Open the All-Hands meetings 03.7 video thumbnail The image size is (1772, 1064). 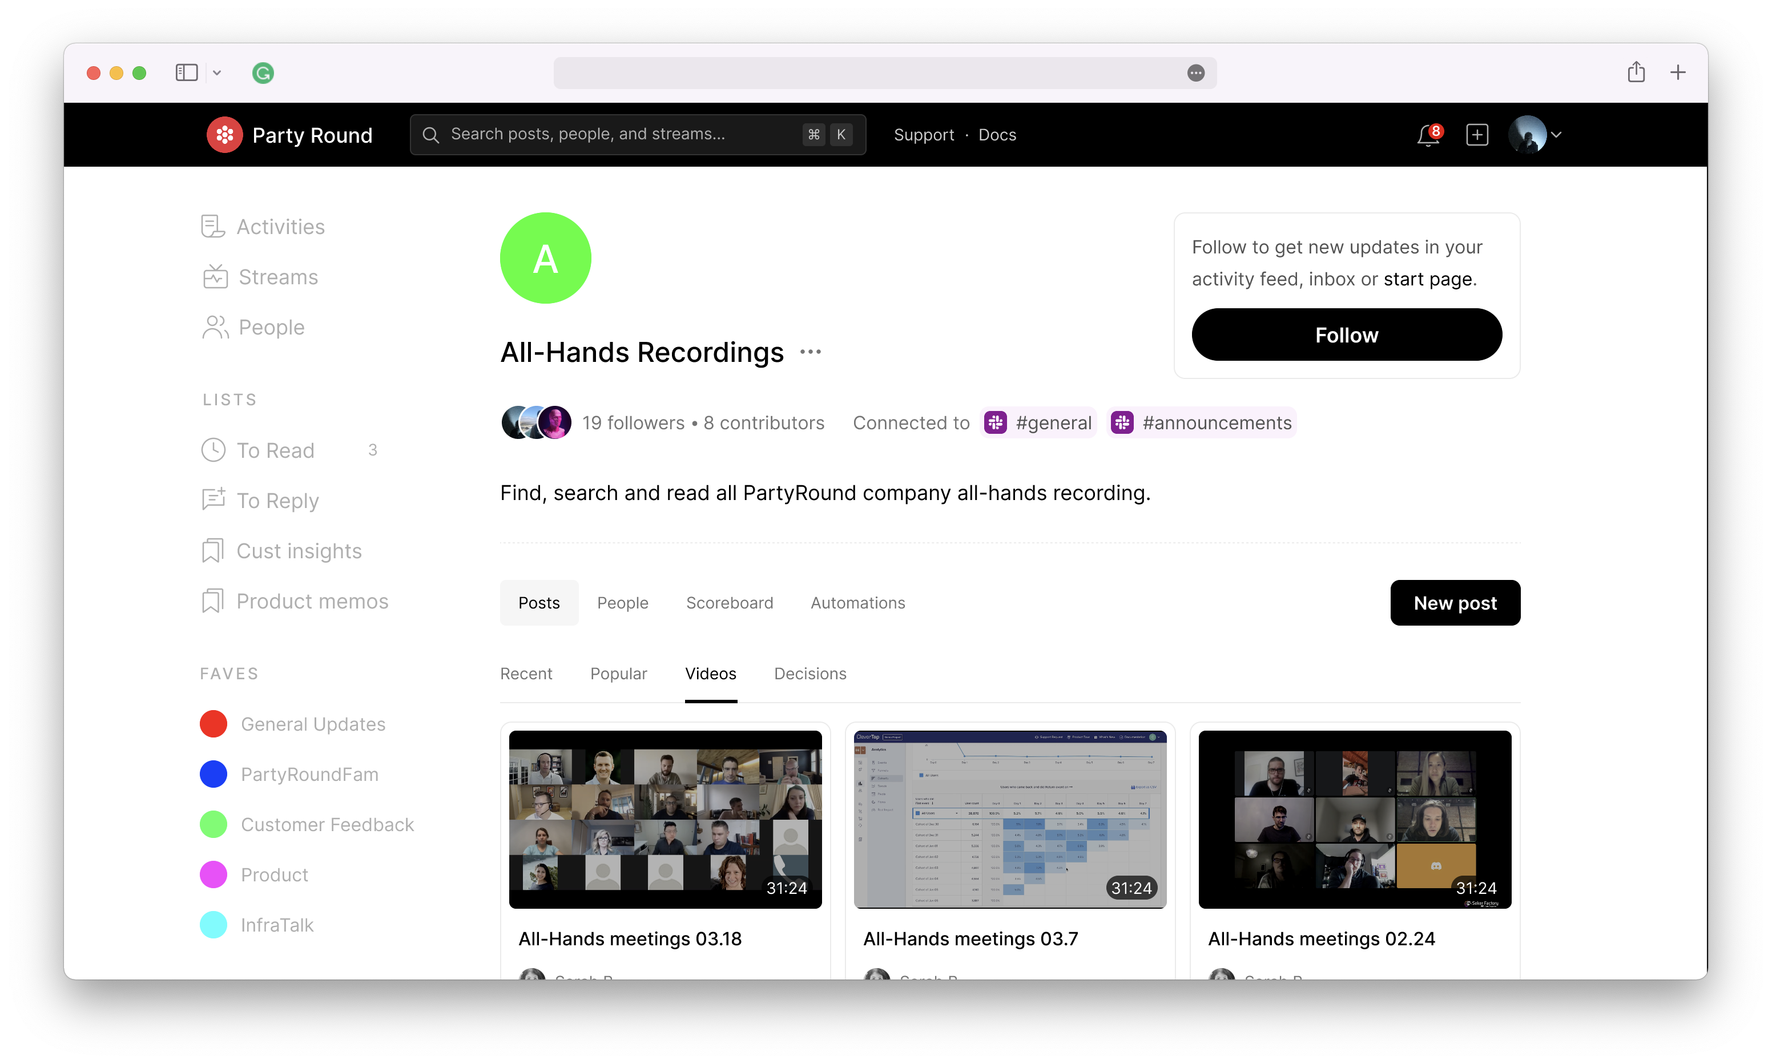coord(1009,820)
